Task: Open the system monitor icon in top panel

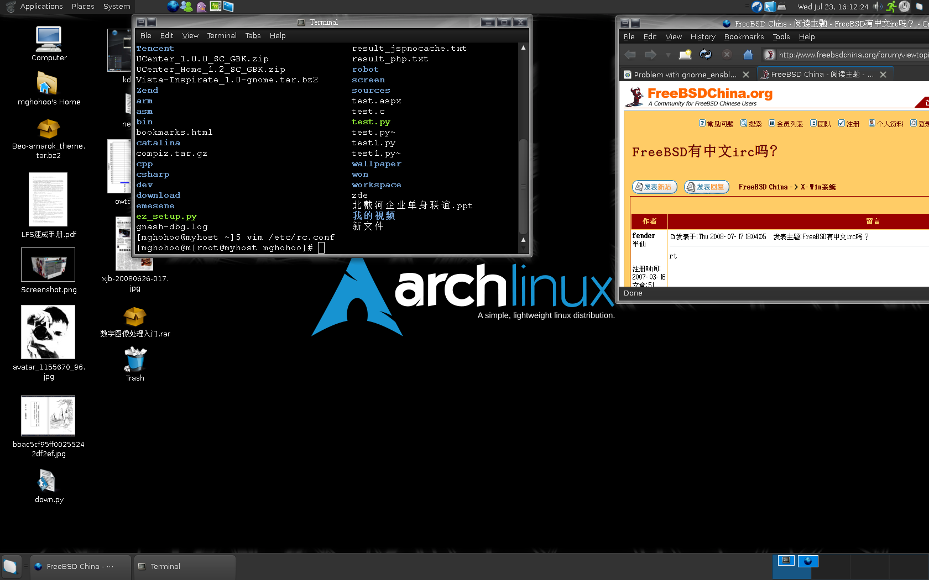Action: coord(216,7)
